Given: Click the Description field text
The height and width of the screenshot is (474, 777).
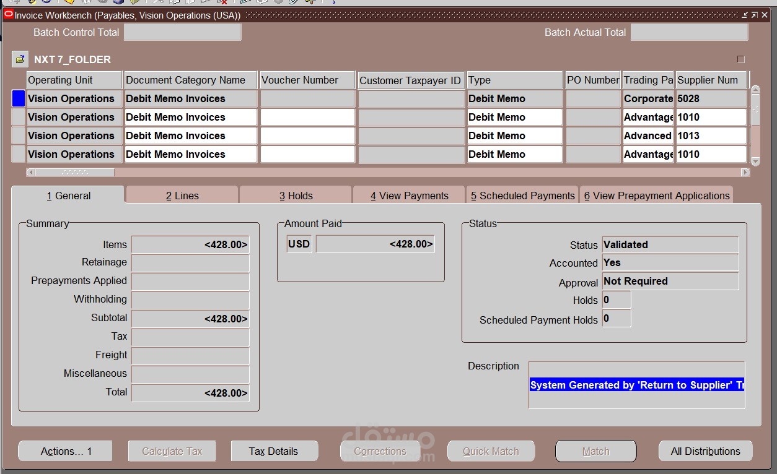Looking at the screenshot, I should point(637,385).
